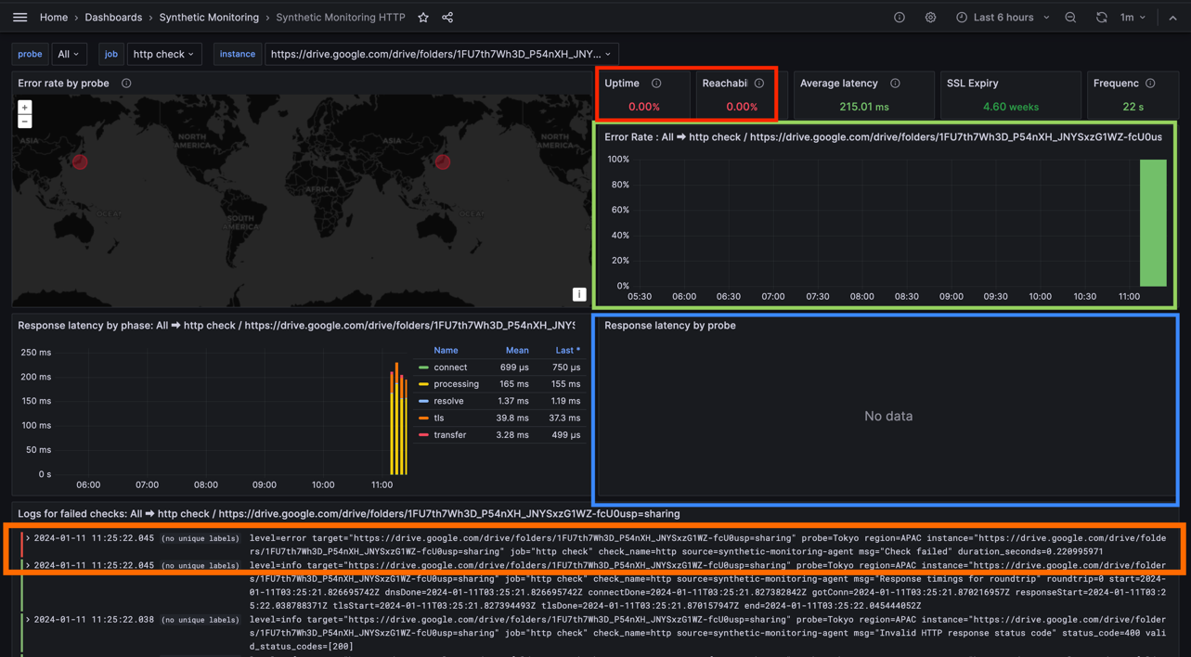
Task: Click Average latency value 215.01 ms
Action: [x=864, y=107]
